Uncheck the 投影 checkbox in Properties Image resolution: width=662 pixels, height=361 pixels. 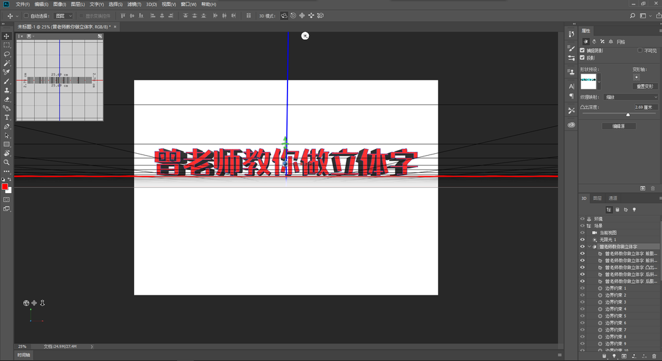(x=582, y=58)
